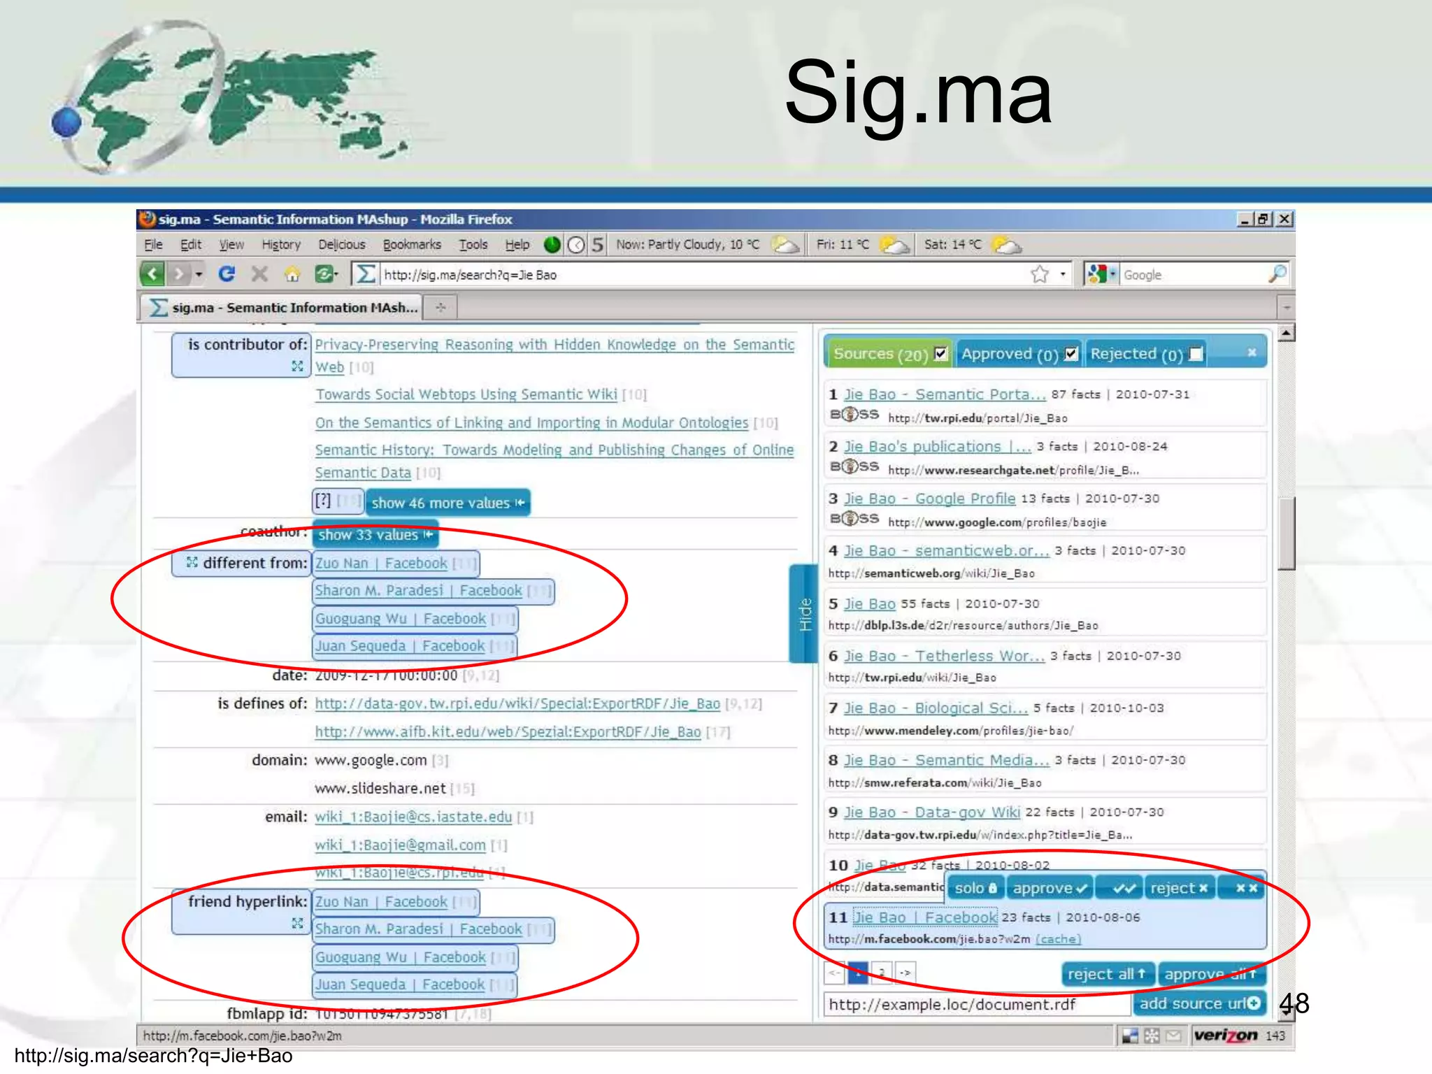Toggle the Approved (0) checkbox

(x=1071, y=354)
